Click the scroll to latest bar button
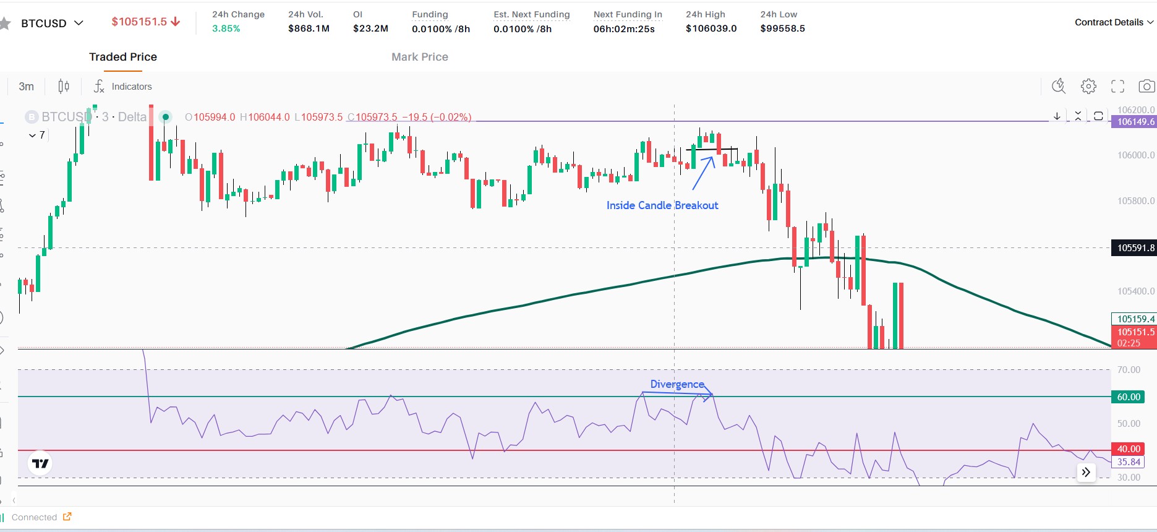This screenshot has height=532, width=1157. (1086, 473)
